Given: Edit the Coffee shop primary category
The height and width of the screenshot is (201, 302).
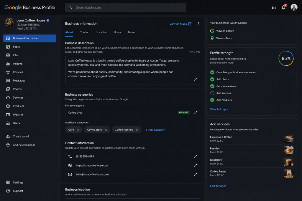Looking at the screenshot, I should pos(195,113).
